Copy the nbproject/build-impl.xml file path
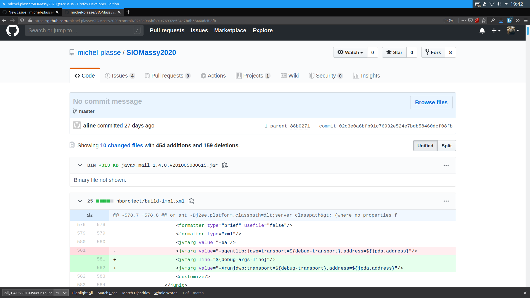The height and width of the screenshot is (298, 530). pyautogui.click(x=191, y=201)
